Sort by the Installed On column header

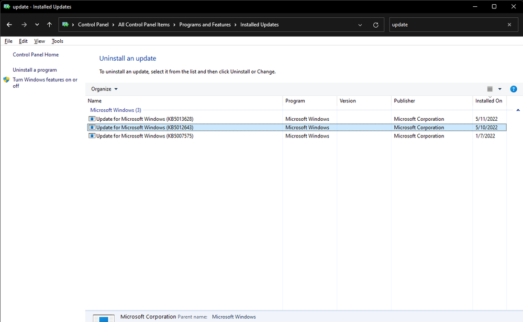point(489,100)
